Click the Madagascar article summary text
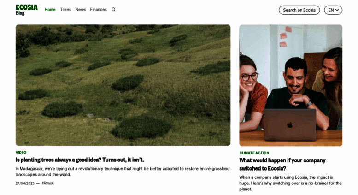The width and height of the screenshot is (358, 195). coord(123,171)
